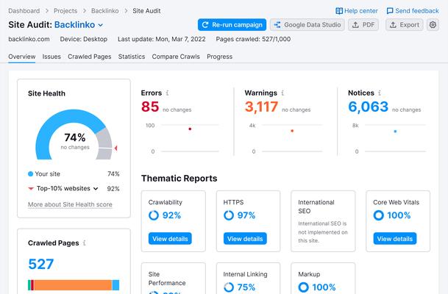Open the Statistics tab
The image size is (448, 294).
pyautogui.click(x=132, y=57)
